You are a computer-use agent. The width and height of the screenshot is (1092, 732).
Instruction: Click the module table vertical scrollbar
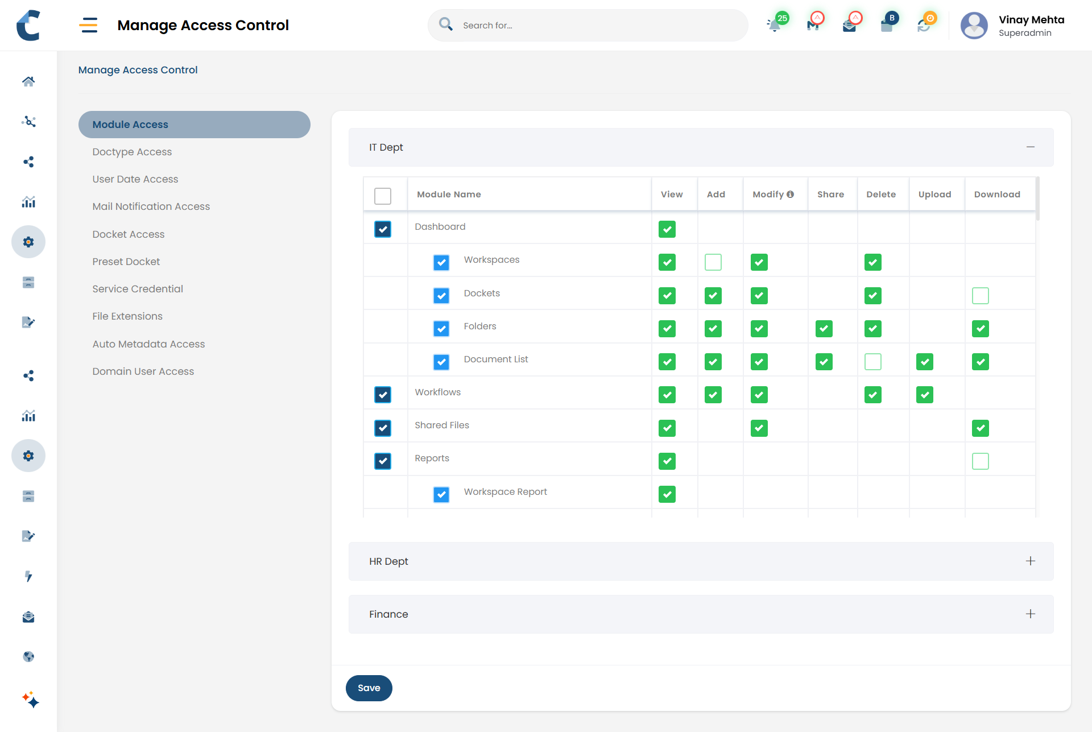(x=1037, y=199)
